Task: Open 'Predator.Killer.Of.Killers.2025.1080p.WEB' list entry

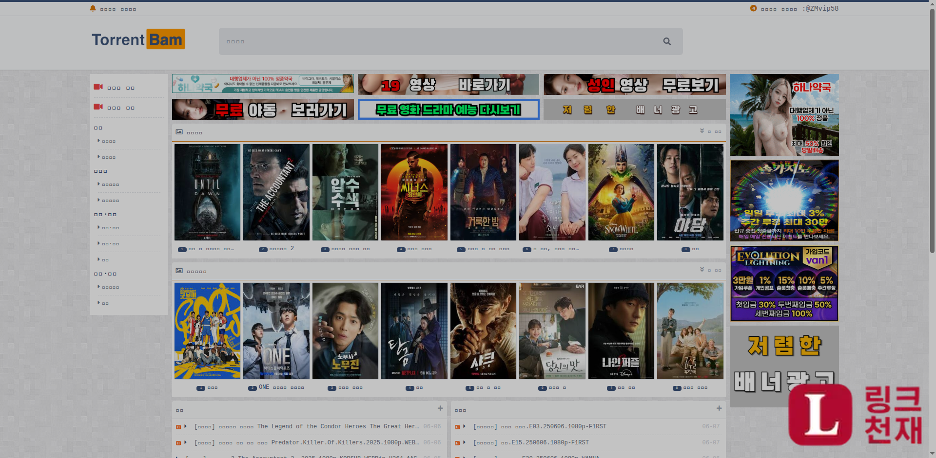Action: click(306, 443)
